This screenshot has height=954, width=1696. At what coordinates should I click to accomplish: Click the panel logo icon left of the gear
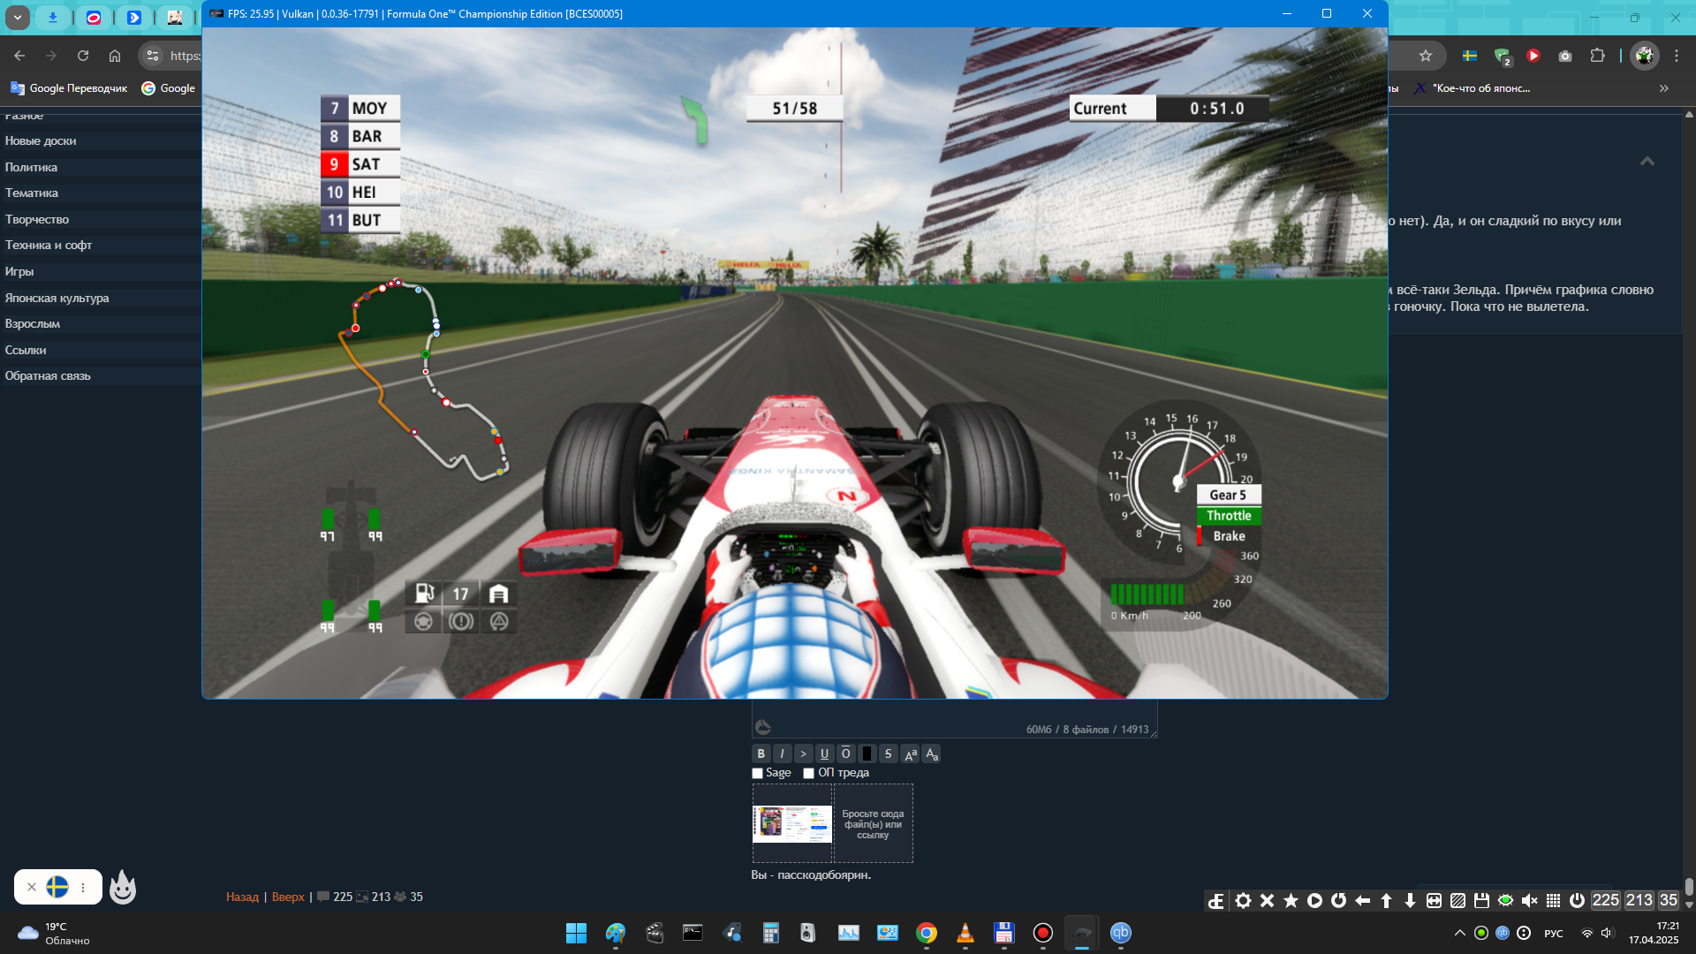coord(1216,900)
